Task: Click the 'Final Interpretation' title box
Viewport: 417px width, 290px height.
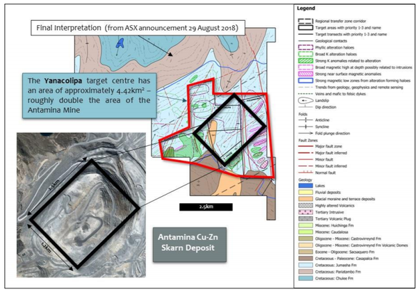Action: coord(138,28)
